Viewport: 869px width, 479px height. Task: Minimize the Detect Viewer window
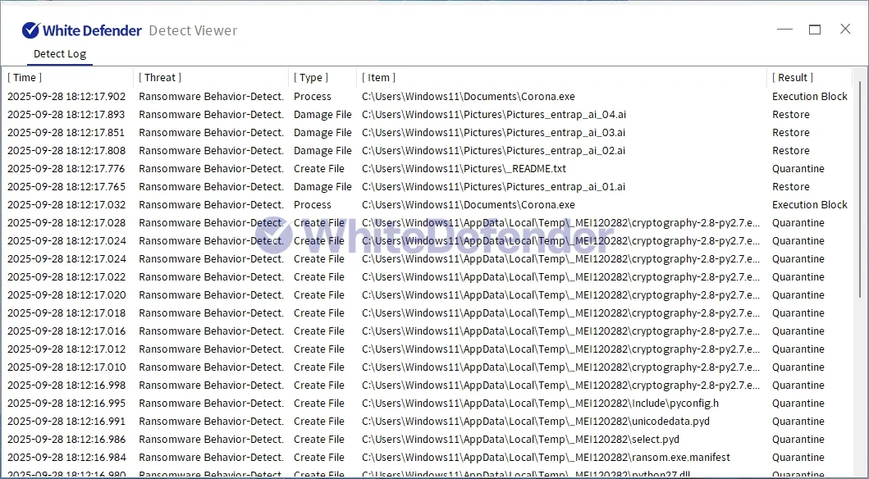coord(784,30)
